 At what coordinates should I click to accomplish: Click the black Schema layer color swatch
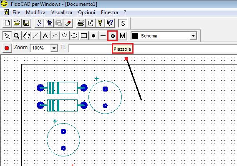point(135,36)
